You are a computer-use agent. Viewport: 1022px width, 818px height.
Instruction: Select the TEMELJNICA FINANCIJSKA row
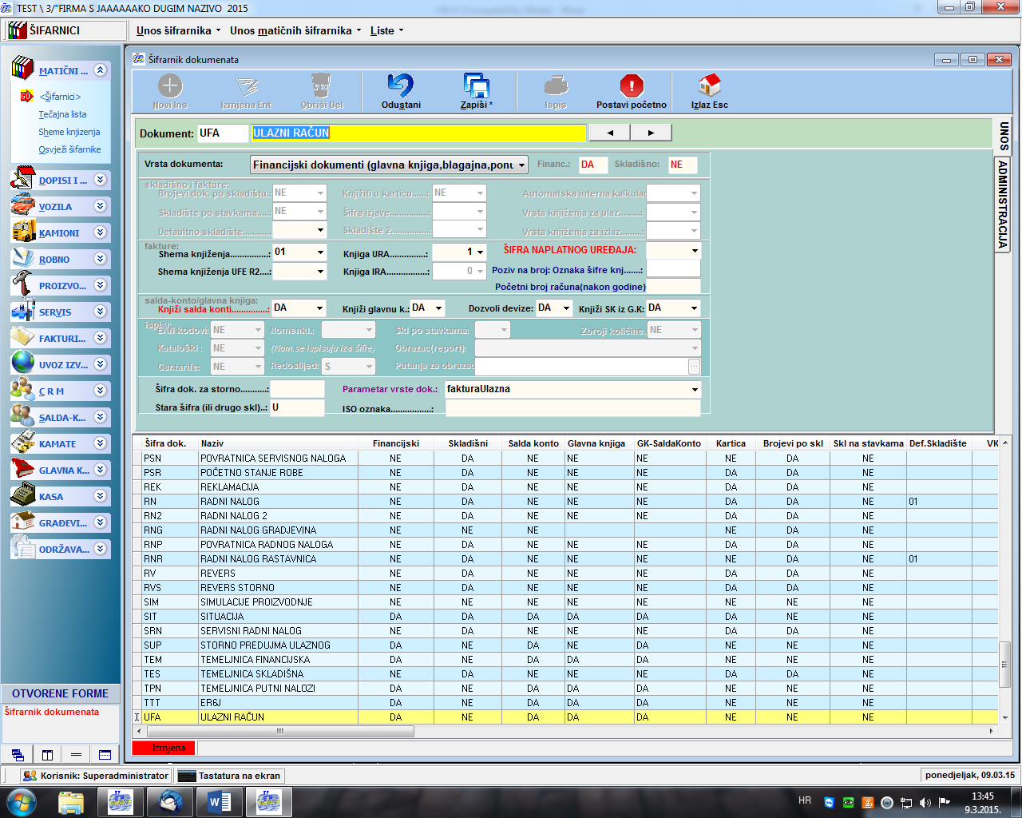[565, 660]
